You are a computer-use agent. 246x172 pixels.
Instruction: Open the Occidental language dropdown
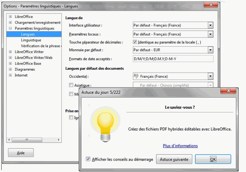[210, 76]
